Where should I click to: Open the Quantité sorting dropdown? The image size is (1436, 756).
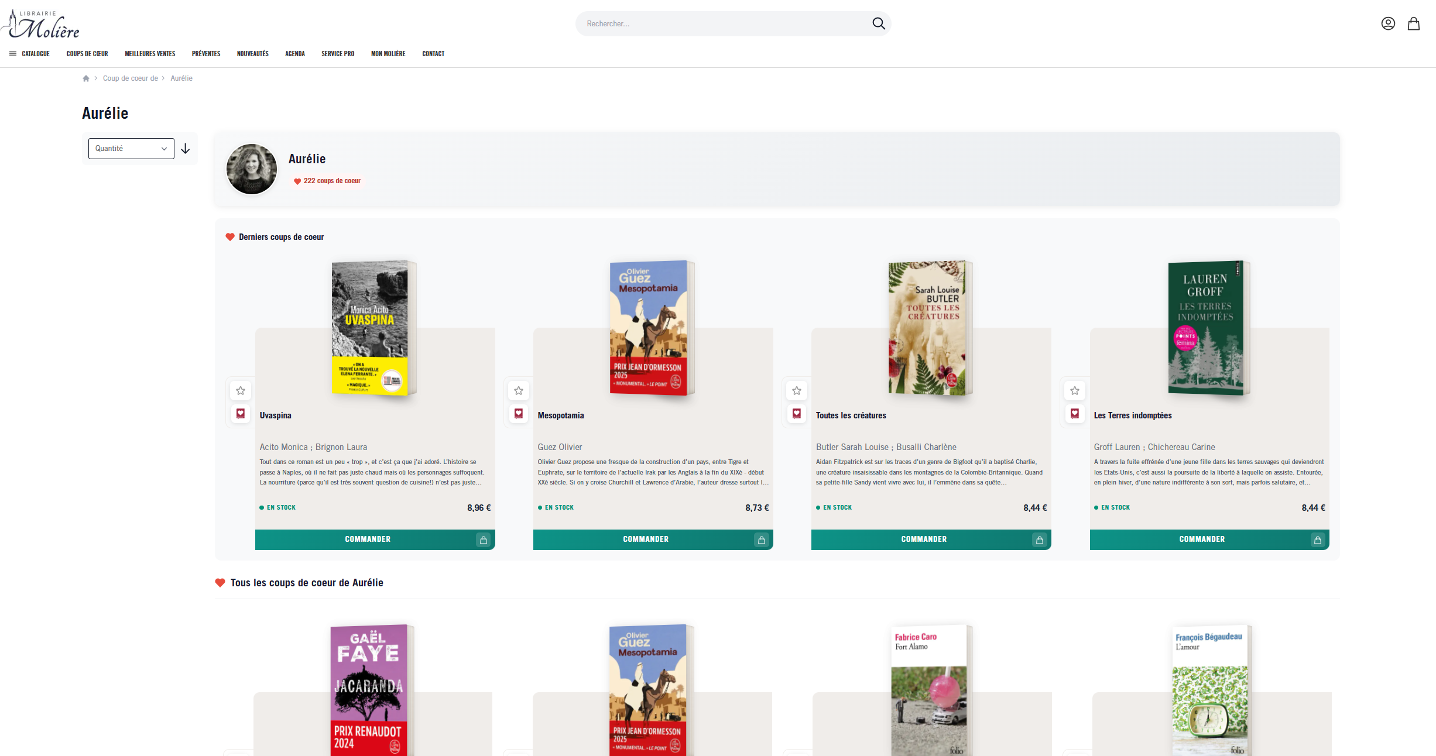click(131, 149)
